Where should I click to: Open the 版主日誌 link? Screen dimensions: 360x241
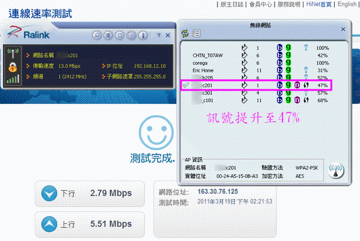point(232,4)
